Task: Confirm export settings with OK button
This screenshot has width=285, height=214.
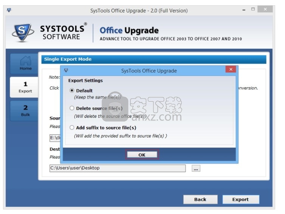Action: tap(142, 155)
